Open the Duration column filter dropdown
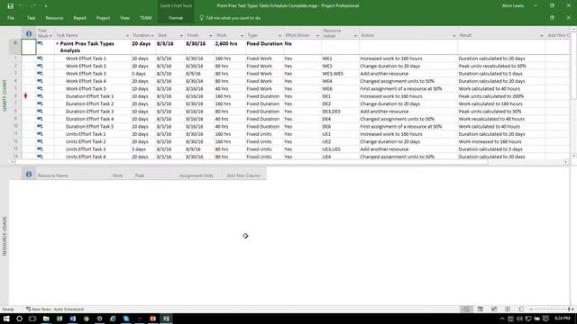Screen dimensions: 577x324 [152, 36]
